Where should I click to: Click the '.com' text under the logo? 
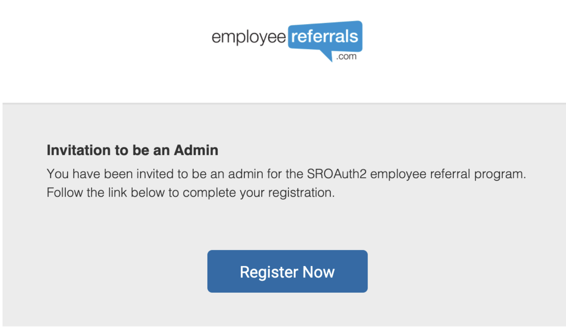click(x=346, y=57)
